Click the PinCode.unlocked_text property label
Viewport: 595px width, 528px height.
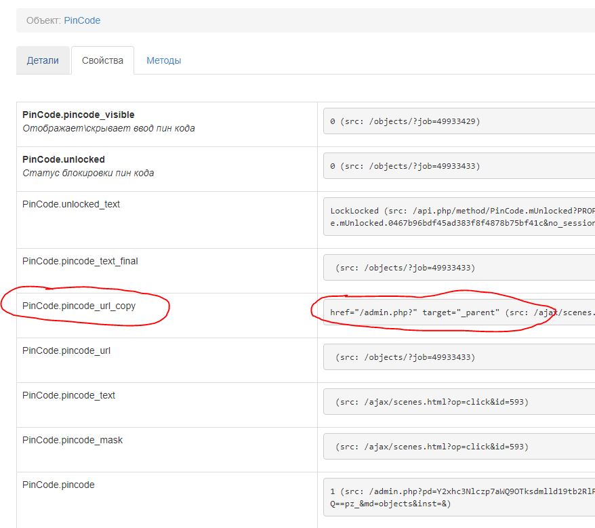(x=70, y=204)
